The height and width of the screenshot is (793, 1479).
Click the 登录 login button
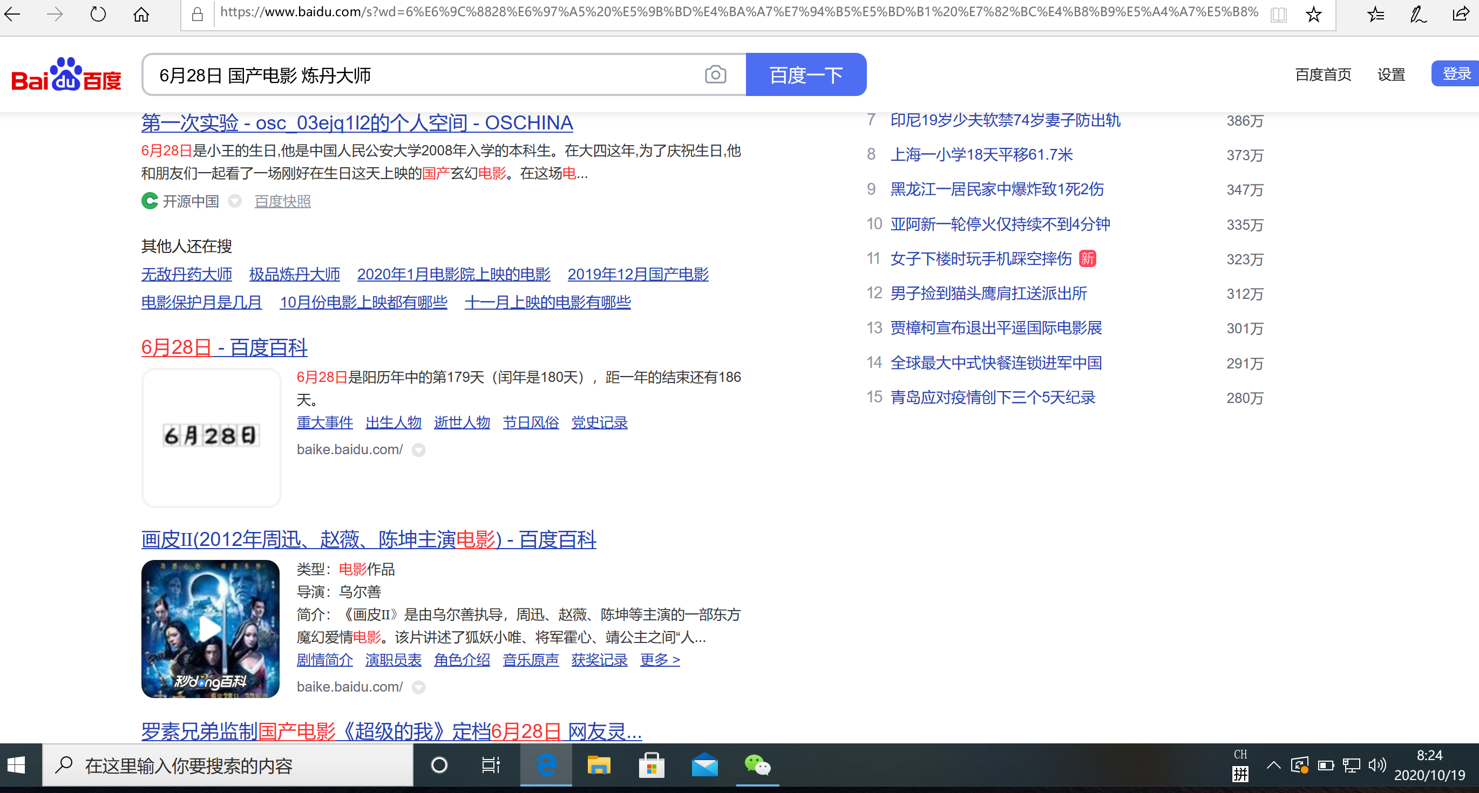tap(1456, 73)
